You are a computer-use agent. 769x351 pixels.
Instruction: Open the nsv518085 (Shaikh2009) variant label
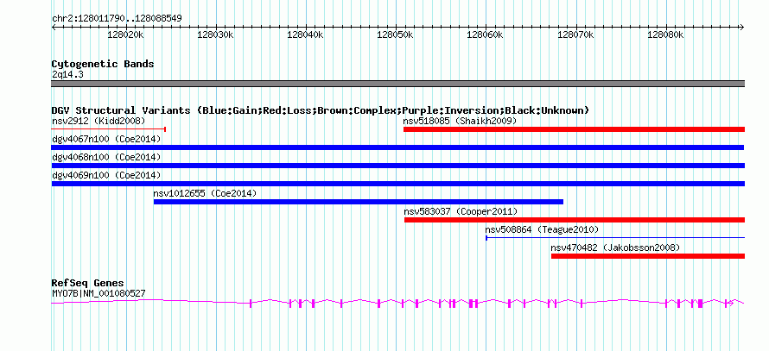[x=460, y=121]
